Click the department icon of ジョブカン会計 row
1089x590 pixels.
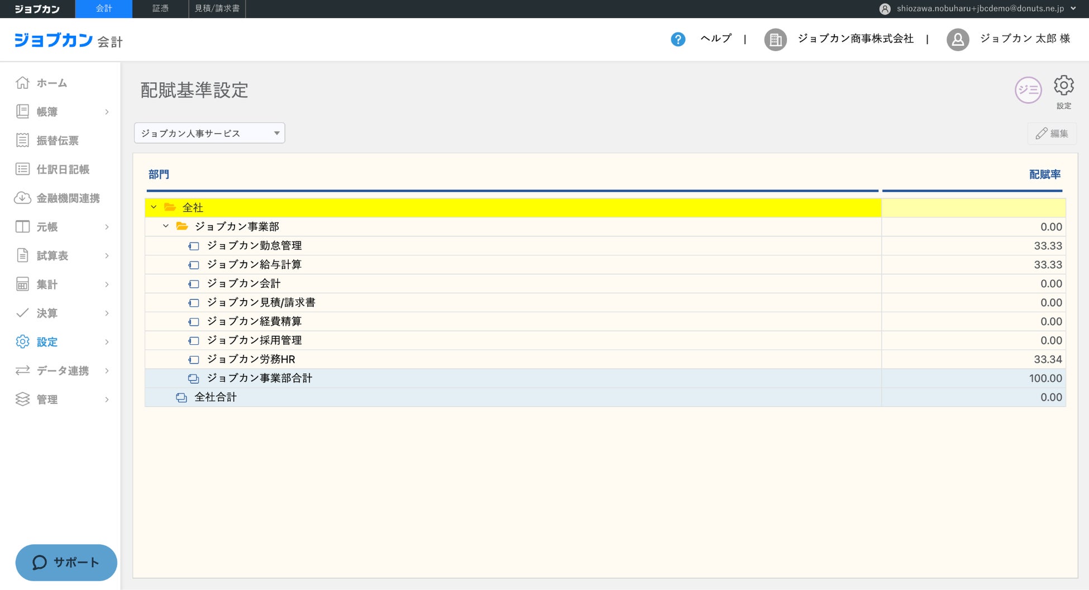(194, 284)
